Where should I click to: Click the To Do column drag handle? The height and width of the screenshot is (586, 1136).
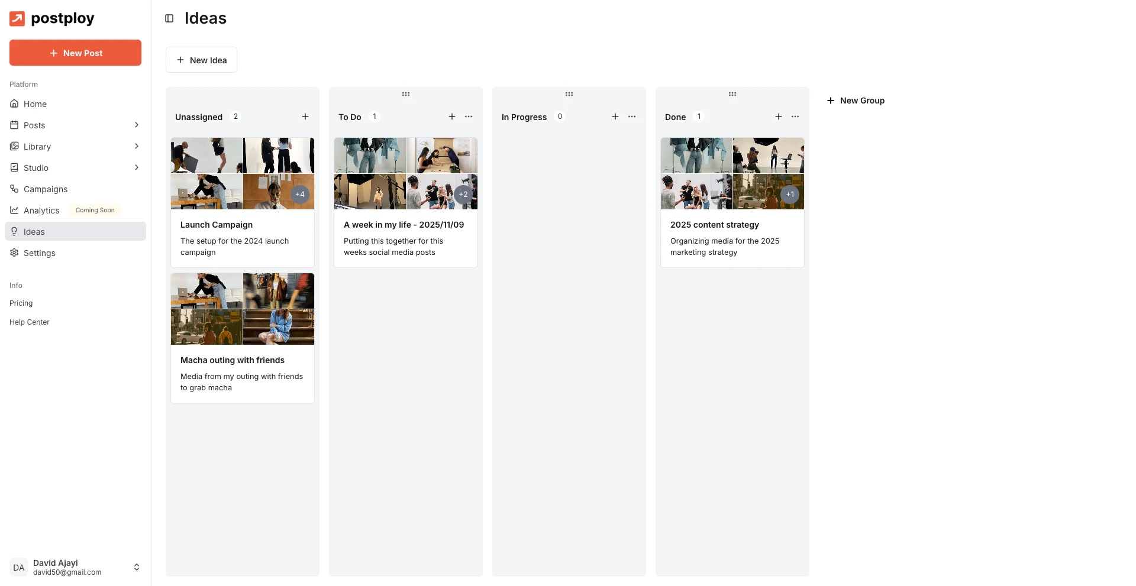[406, 94]
